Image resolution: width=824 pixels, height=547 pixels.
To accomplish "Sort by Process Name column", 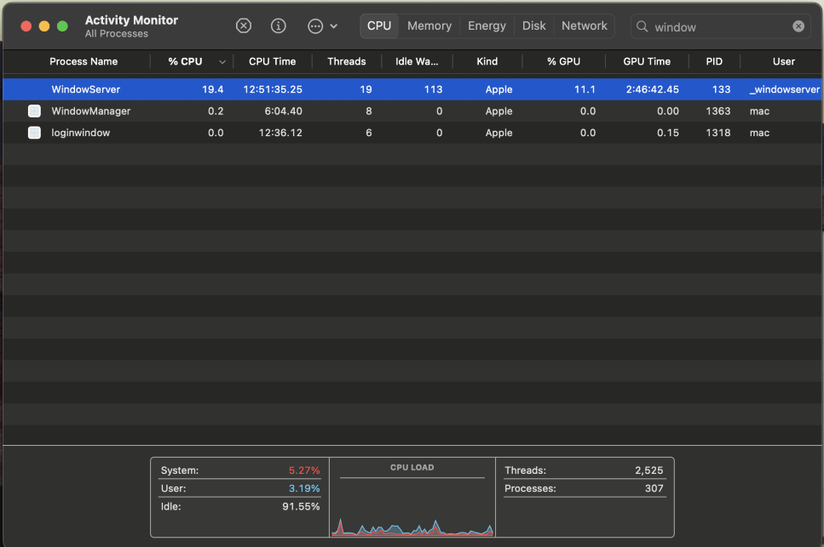I will coord(84,61).
